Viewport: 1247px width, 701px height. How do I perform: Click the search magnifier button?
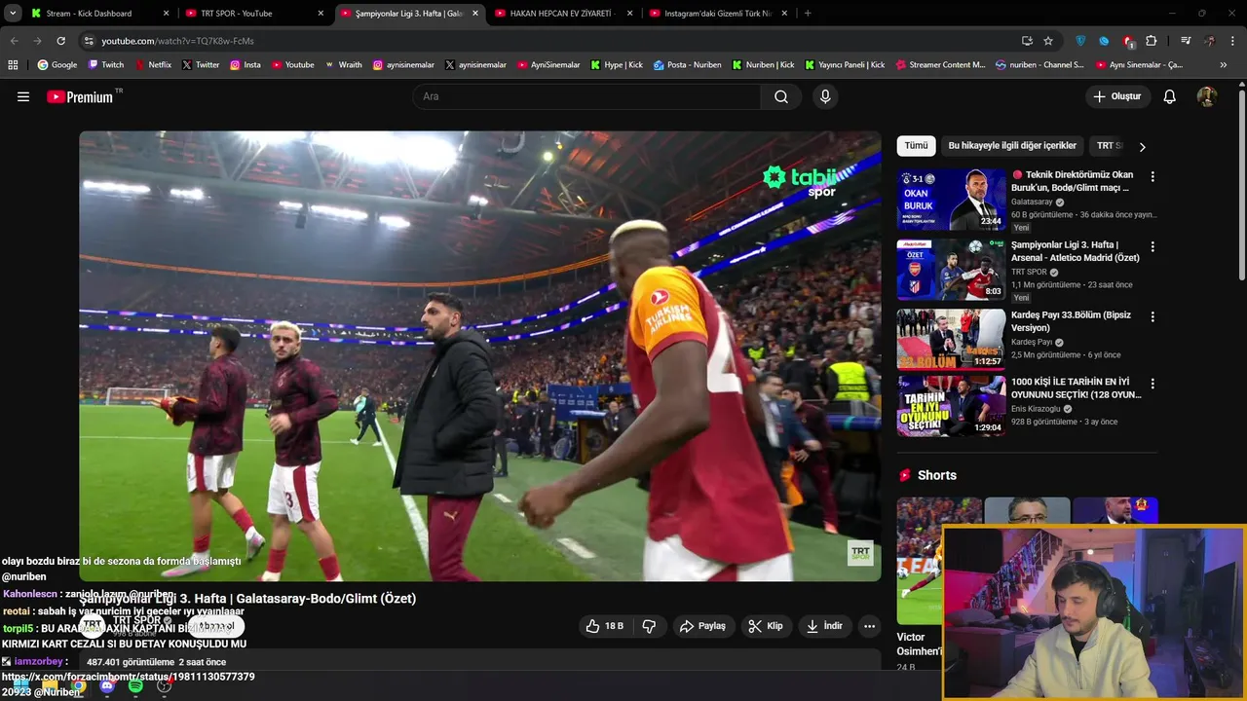781,96
